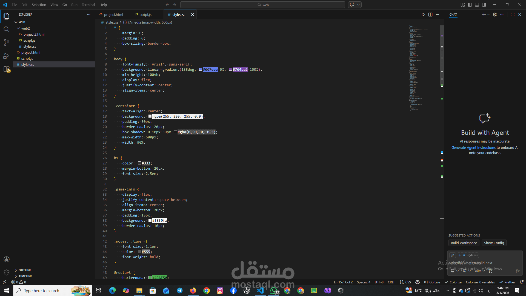Click the #667eea color swatch
The height and width of the screenshot is (296, 526).
click(201, 69)
